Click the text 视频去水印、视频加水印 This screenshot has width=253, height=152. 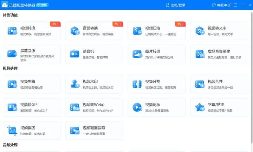pos(98,87)
